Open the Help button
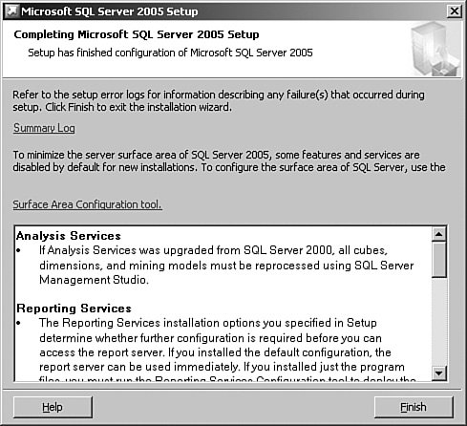The height and width of the screenshot is (426, 467). tap(53, 407)
